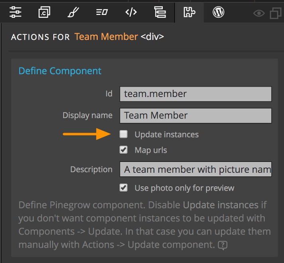This screenshot has width=284, height=263.
Task: Click the <div> tag label
Action: click(152, 37)
